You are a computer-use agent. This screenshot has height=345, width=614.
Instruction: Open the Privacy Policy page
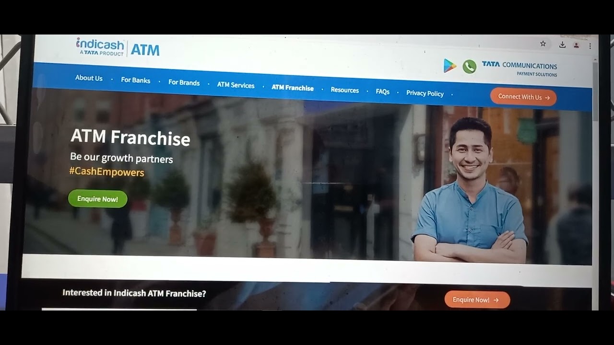click(425, 93)
